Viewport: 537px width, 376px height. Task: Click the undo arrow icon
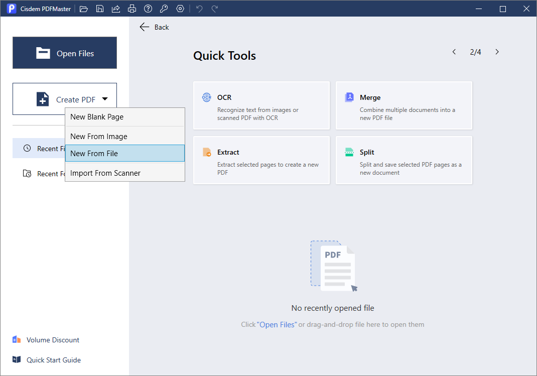coord(199,9)
